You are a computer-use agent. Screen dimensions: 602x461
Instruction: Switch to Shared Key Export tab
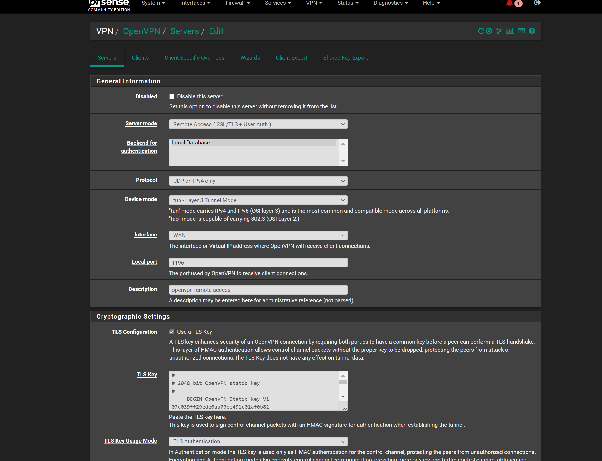coord(345,58)
